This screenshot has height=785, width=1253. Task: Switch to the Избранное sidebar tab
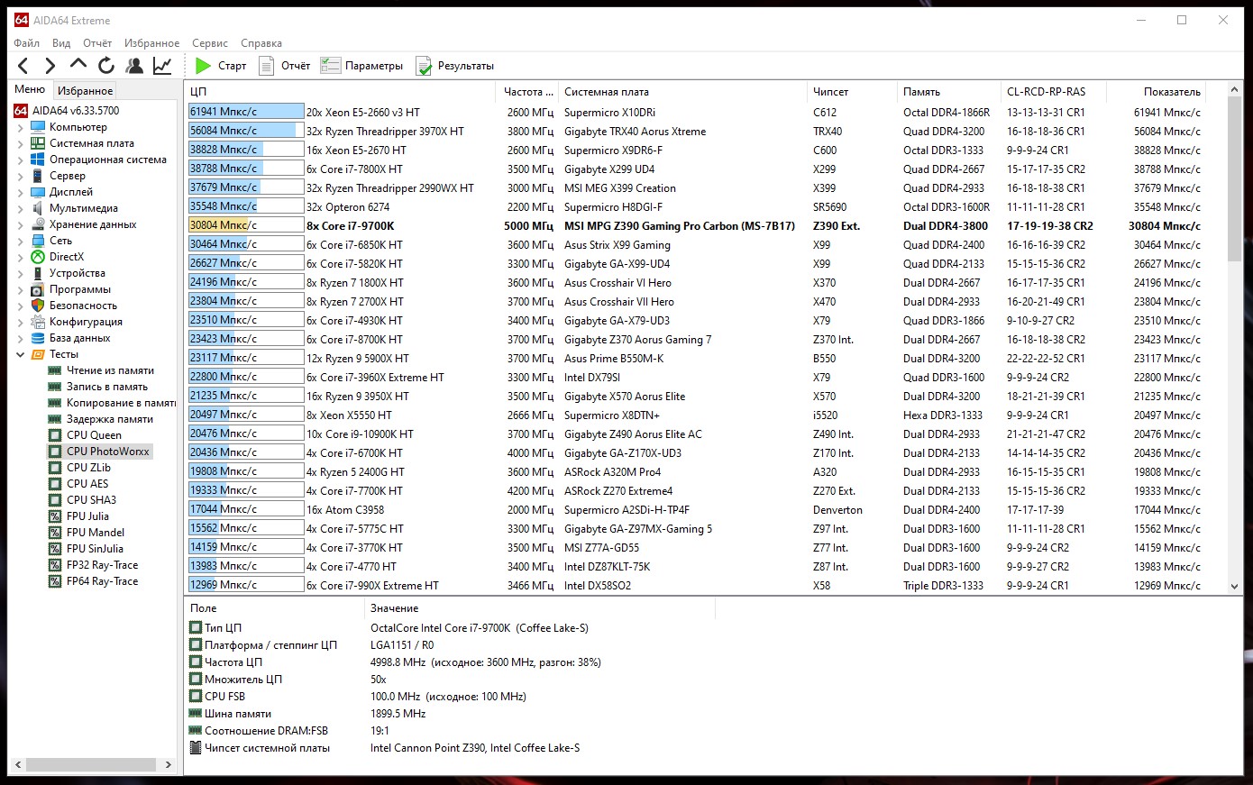[85, 90]
